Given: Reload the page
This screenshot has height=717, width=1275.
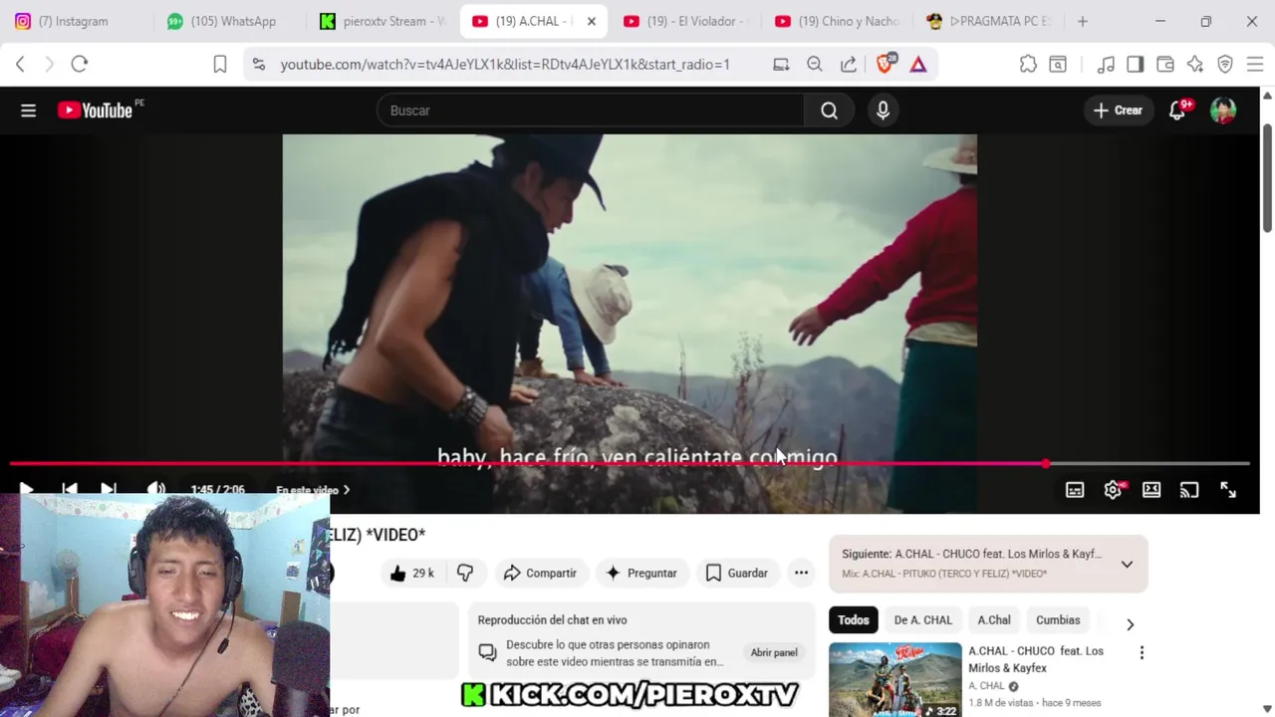Looking at the screenshot, I should point(80,64).
